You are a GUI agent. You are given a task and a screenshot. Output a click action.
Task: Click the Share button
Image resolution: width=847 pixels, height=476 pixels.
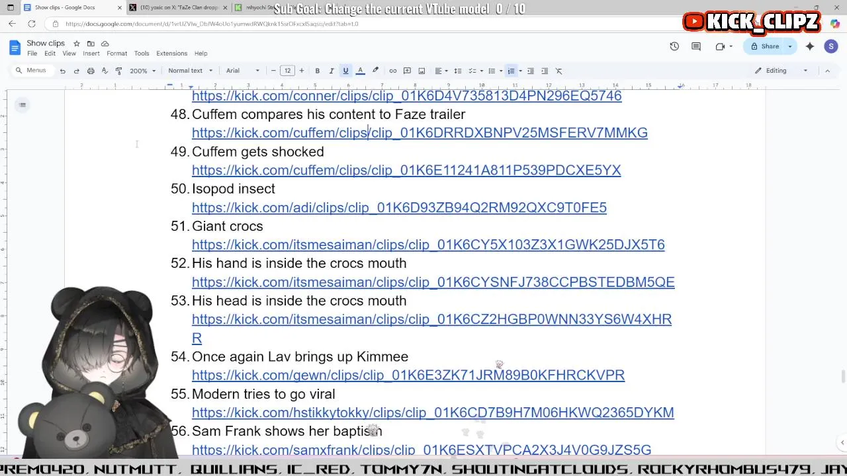coord(765,46)
